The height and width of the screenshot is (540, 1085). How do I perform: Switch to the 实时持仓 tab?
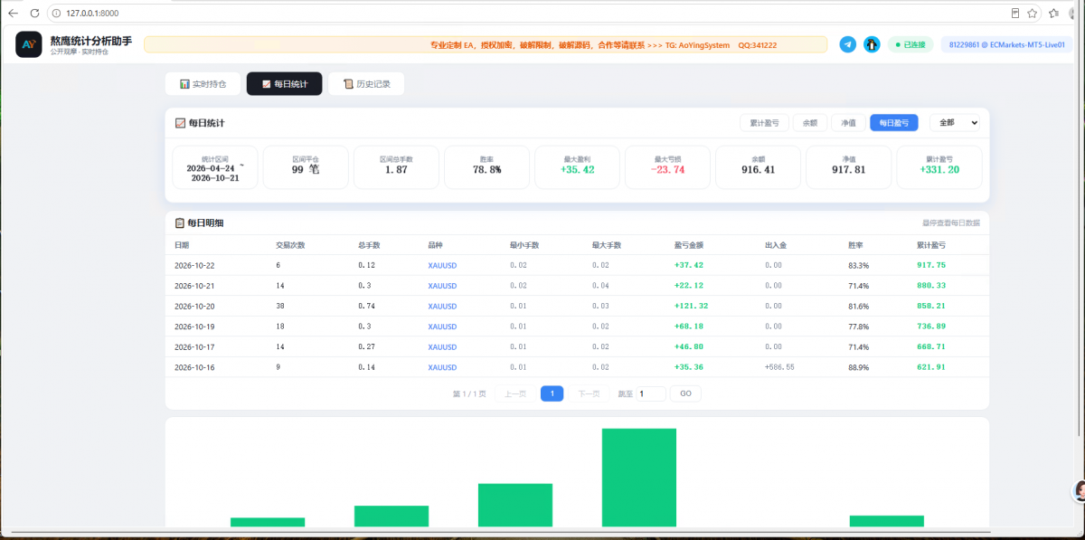point(203,84)
